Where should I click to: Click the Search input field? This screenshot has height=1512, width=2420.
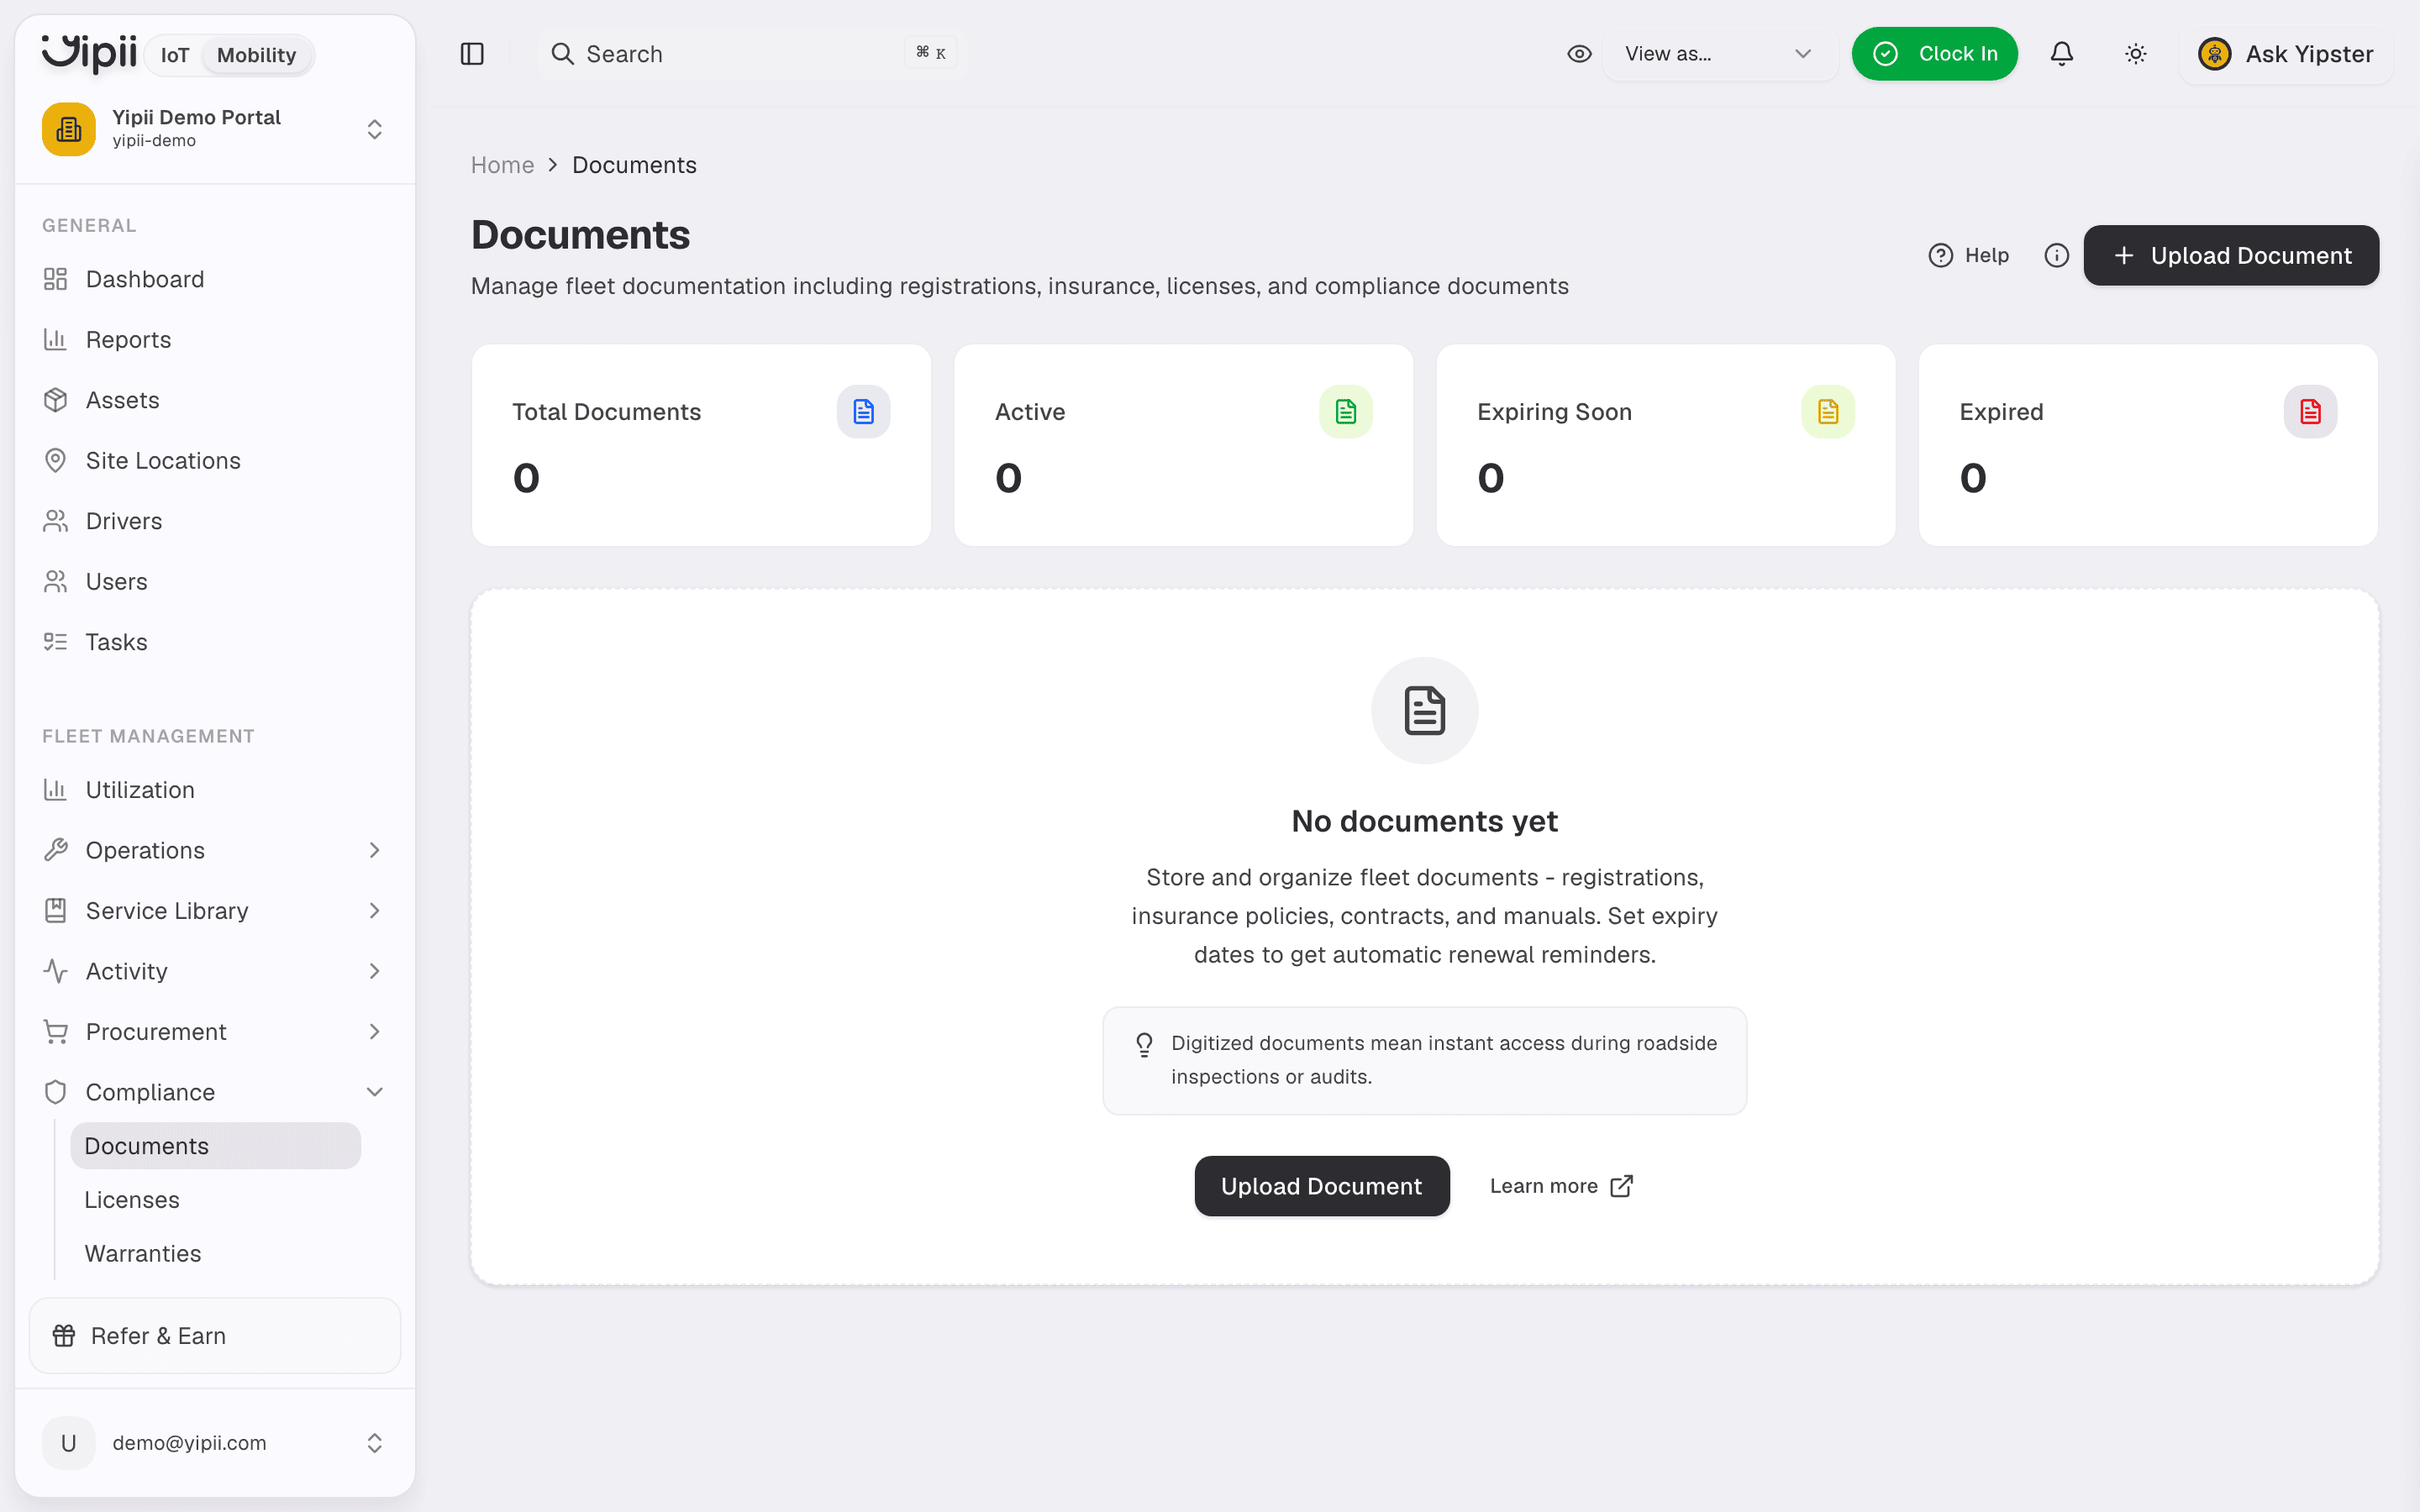point(751,54)
